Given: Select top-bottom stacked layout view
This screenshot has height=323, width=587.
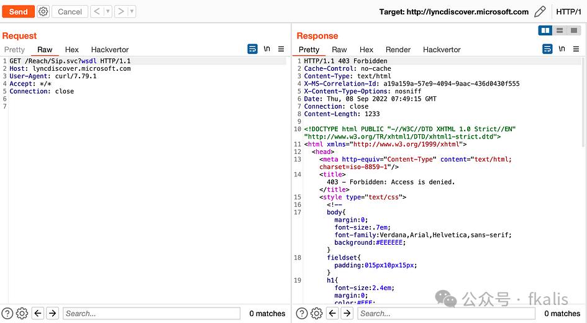Looking at the screenshot, I should pyautogui.click(x=560, y=30).
